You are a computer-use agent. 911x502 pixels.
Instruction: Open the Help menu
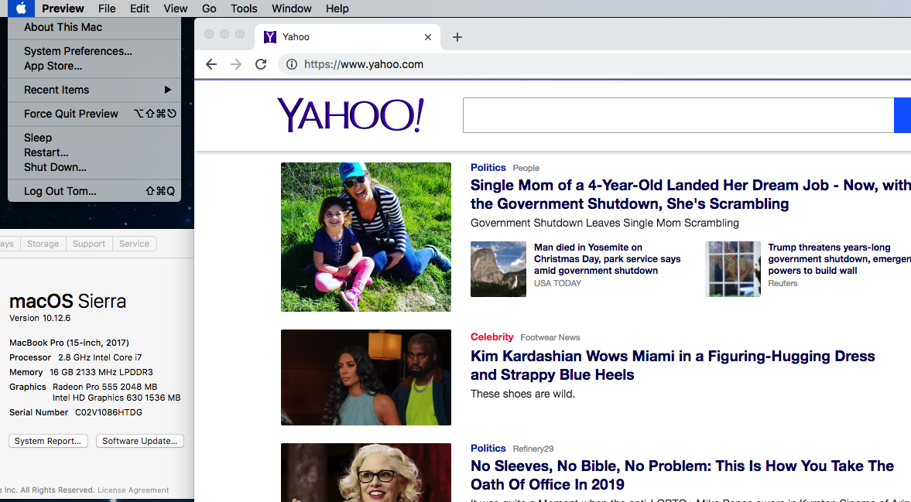tap(337, 9)
